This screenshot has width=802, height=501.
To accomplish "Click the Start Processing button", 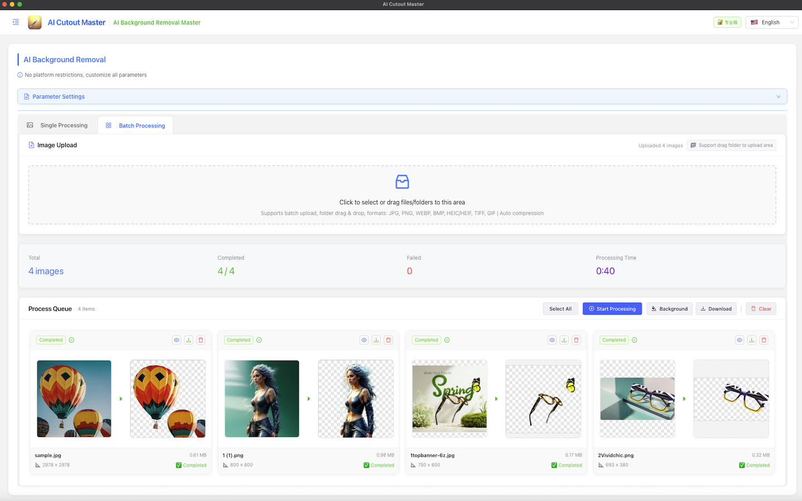I will point(612,308).
